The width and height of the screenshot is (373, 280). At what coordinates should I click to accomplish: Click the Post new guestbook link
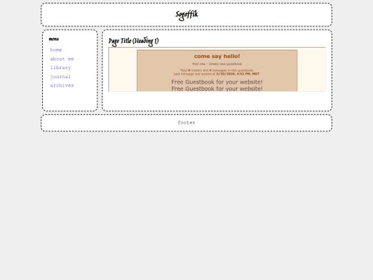[x=199, y=64]
